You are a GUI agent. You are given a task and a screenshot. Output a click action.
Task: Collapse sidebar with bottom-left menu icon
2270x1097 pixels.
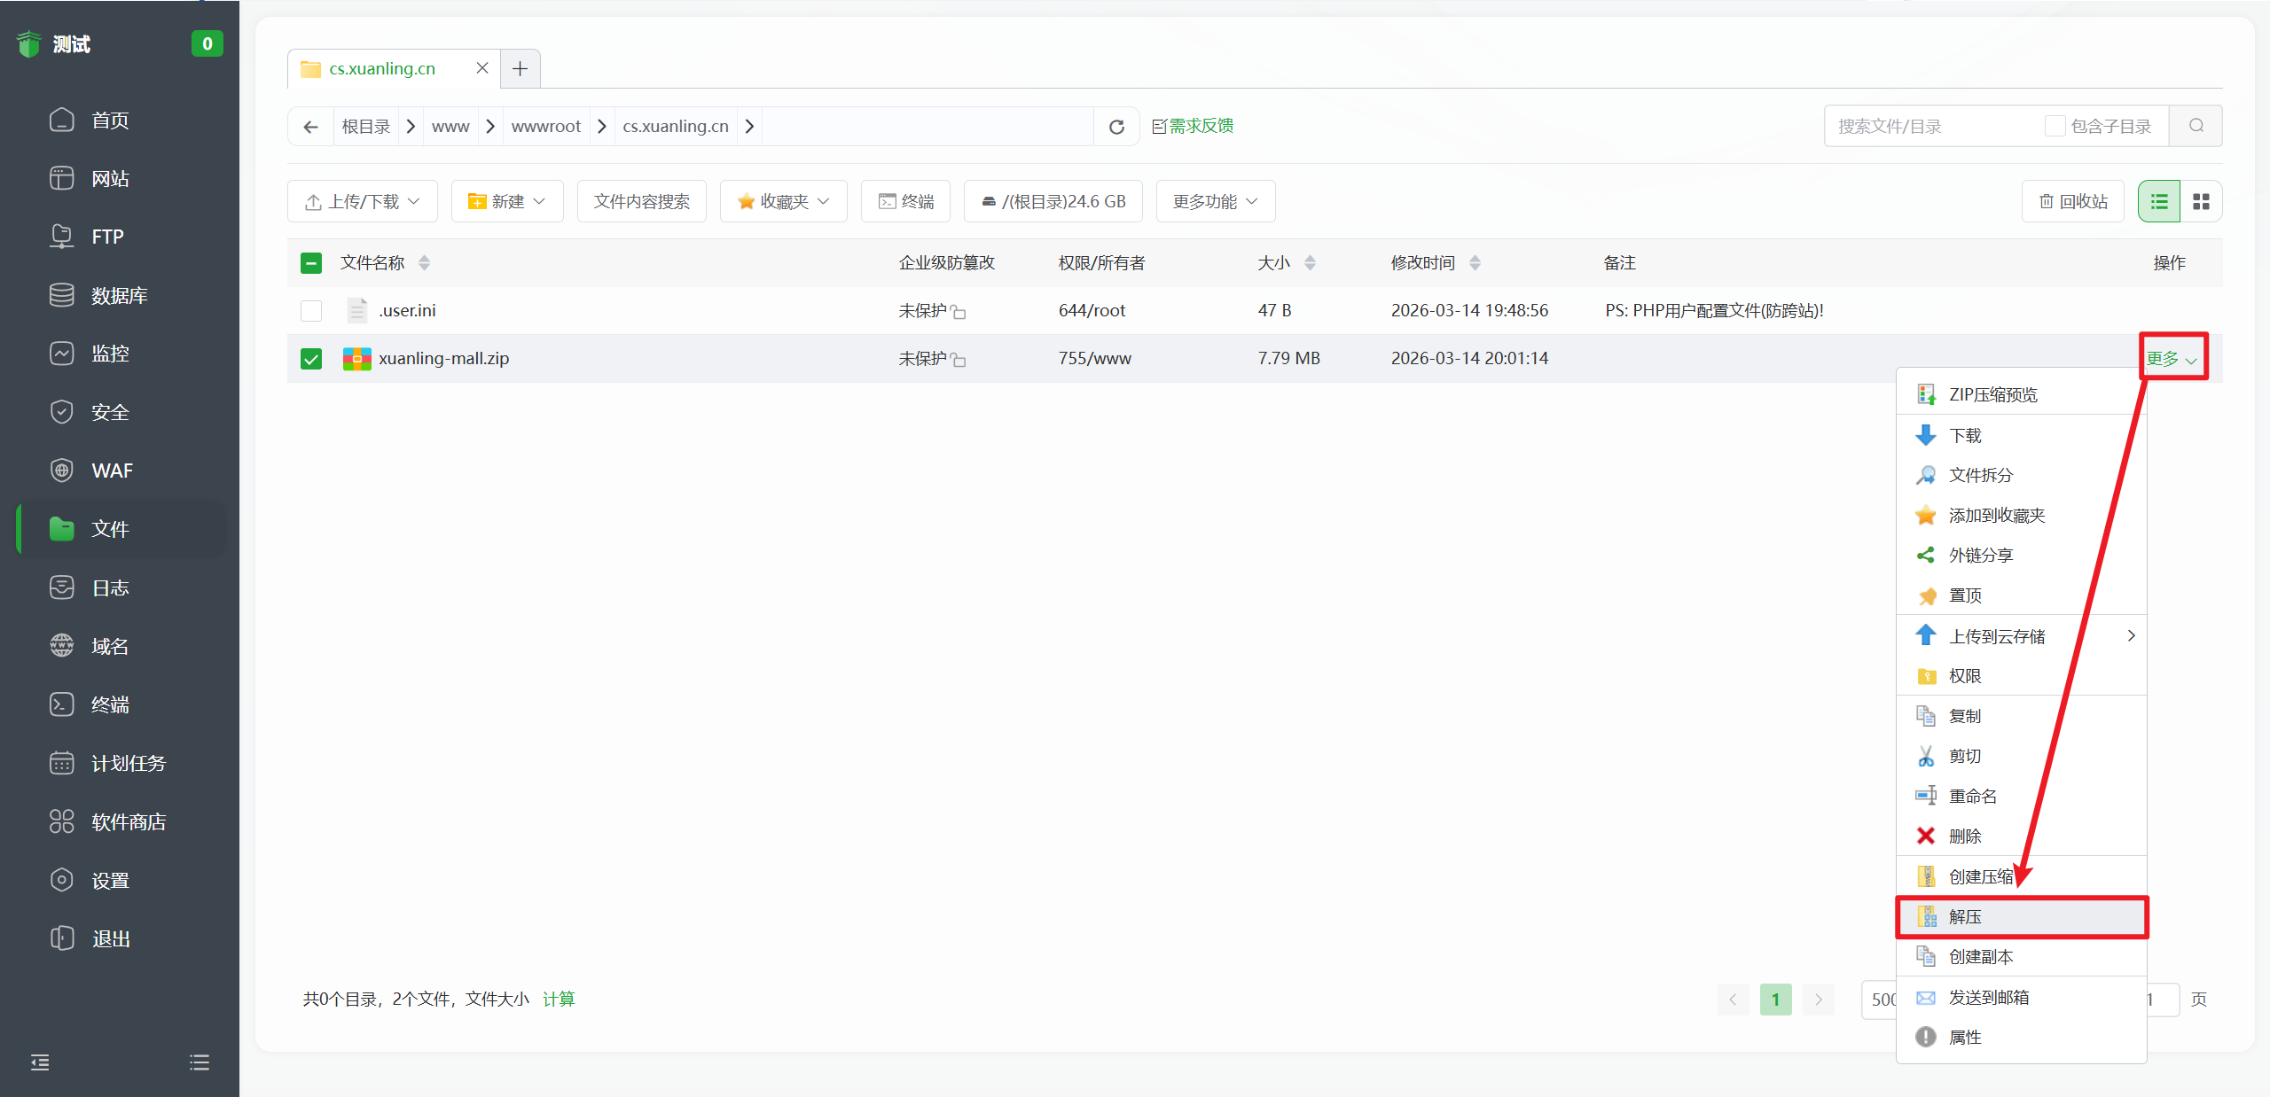[x=40, y=1062]
